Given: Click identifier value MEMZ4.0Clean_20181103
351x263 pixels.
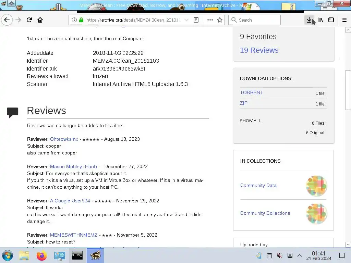Looking at the screenshot, I should [x=126, y=61].
